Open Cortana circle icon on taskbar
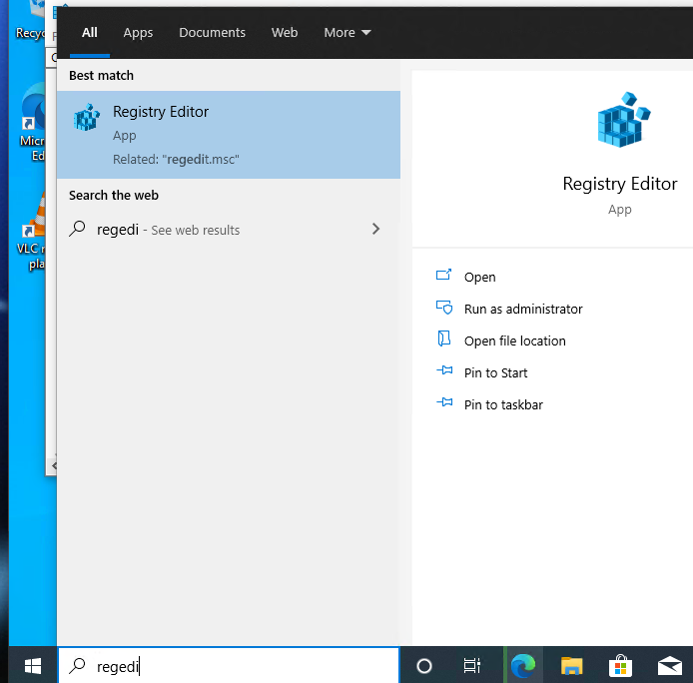This screenshot has width=693, height=683. [x=424, y=666]
